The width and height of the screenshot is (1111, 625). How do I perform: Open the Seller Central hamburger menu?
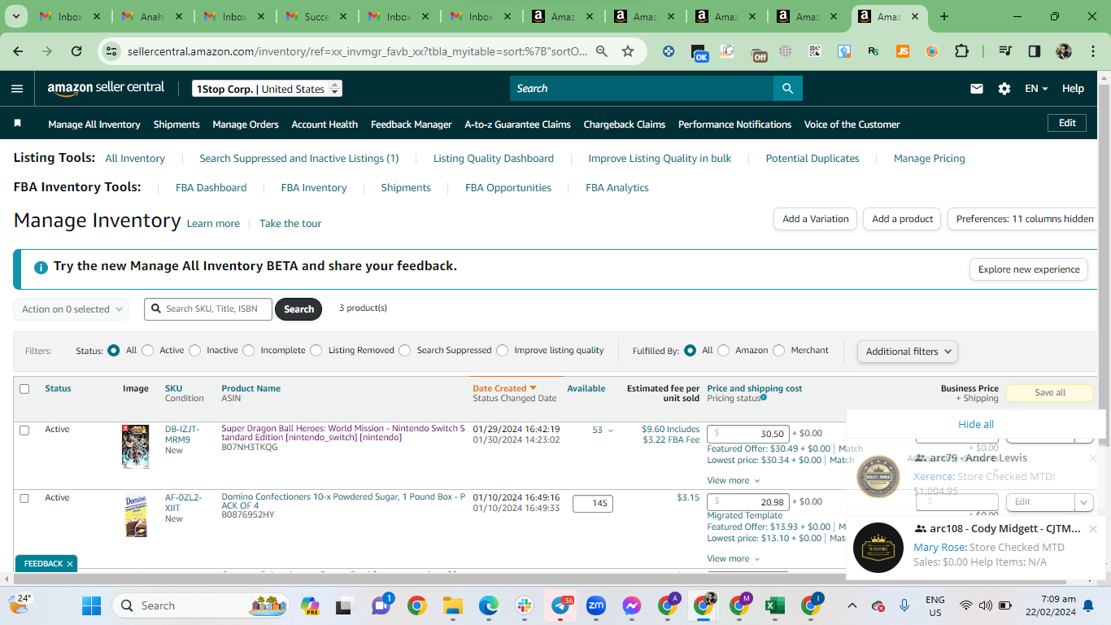[17, 89]
